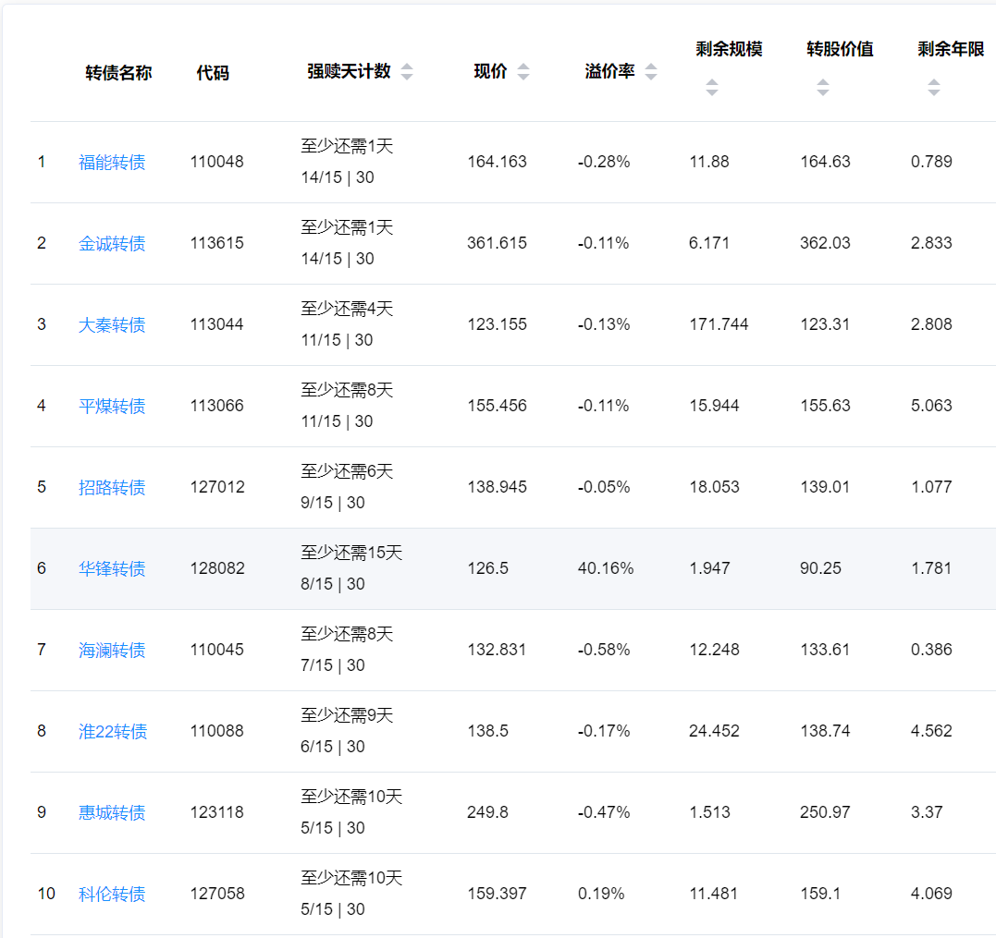Viewport: 996px width, 938px height.
Task: Open 平煤转债 details link
Action: tap(112, 407)
